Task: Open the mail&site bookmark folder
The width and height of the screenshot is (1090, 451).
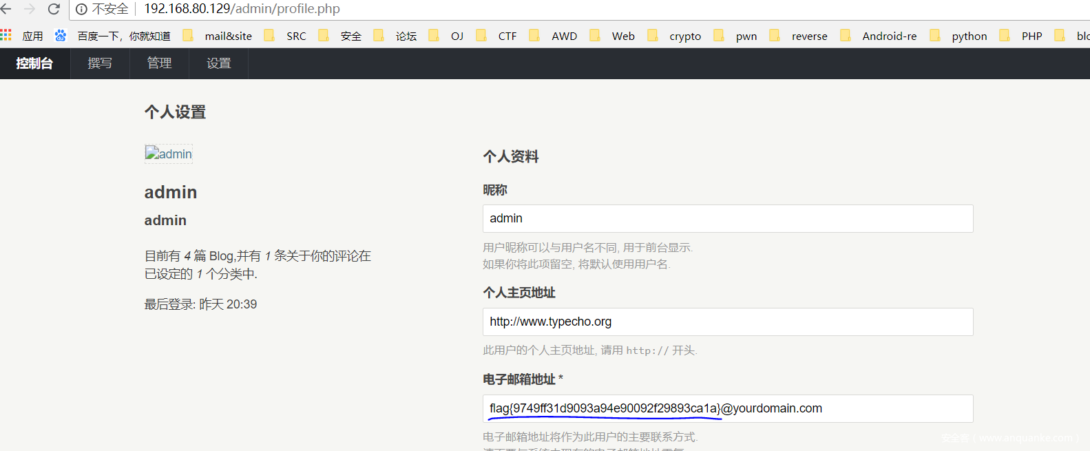Action: tap(218, 36)
